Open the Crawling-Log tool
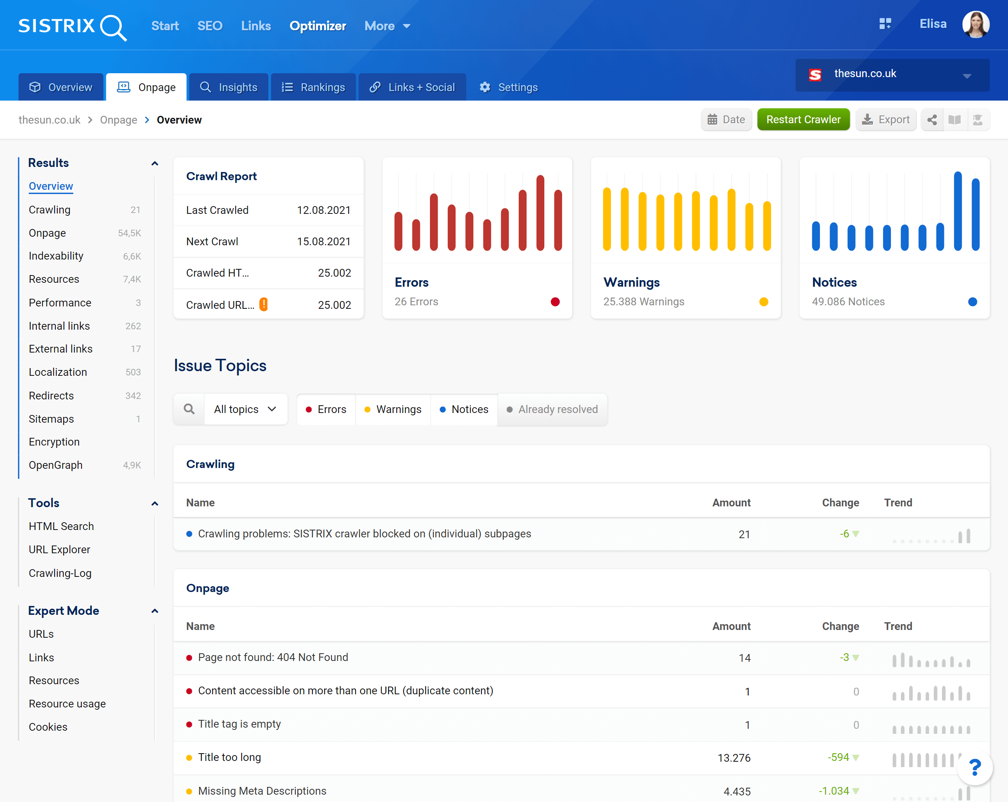This screenshot has width=1008, height=802. (60, 573)
